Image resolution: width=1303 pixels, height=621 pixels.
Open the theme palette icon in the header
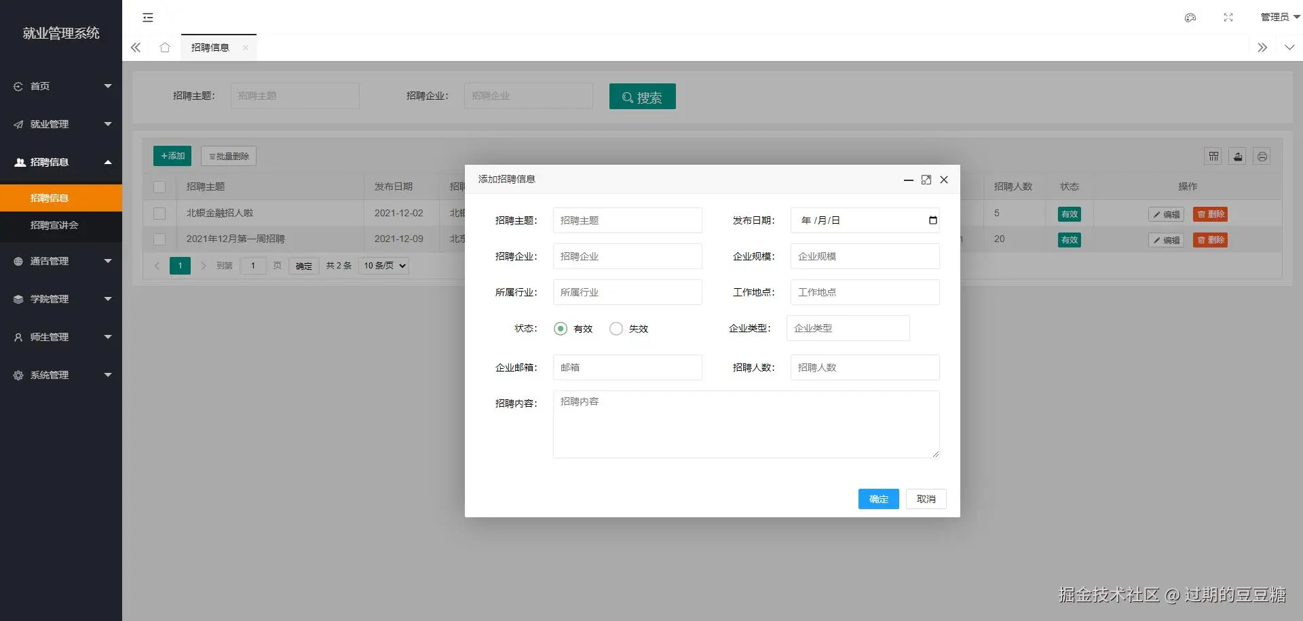1190,18
